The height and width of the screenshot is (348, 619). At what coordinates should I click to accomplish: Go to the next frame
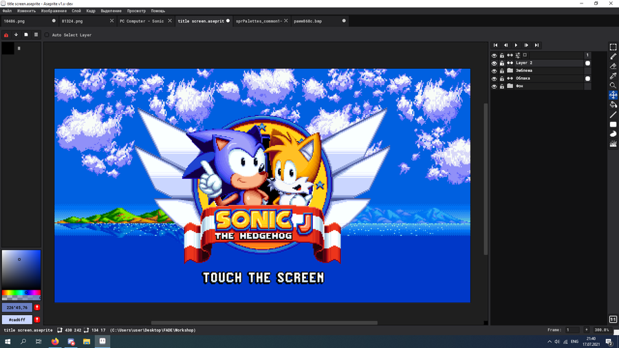point(526,45)
